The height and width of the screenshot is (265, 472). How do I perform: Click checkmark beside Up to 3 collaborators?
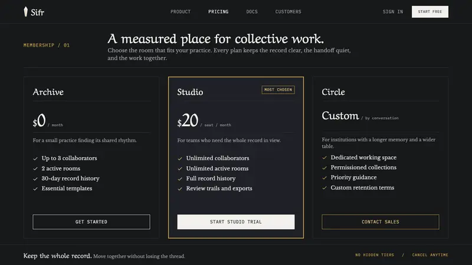(x=35, y=158)
